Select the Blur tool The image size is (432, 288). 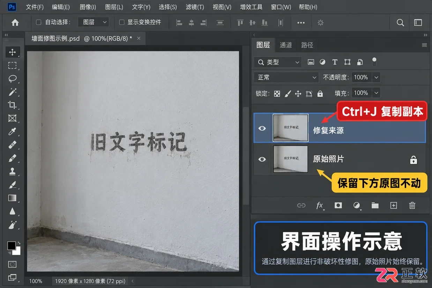point(12,211)
